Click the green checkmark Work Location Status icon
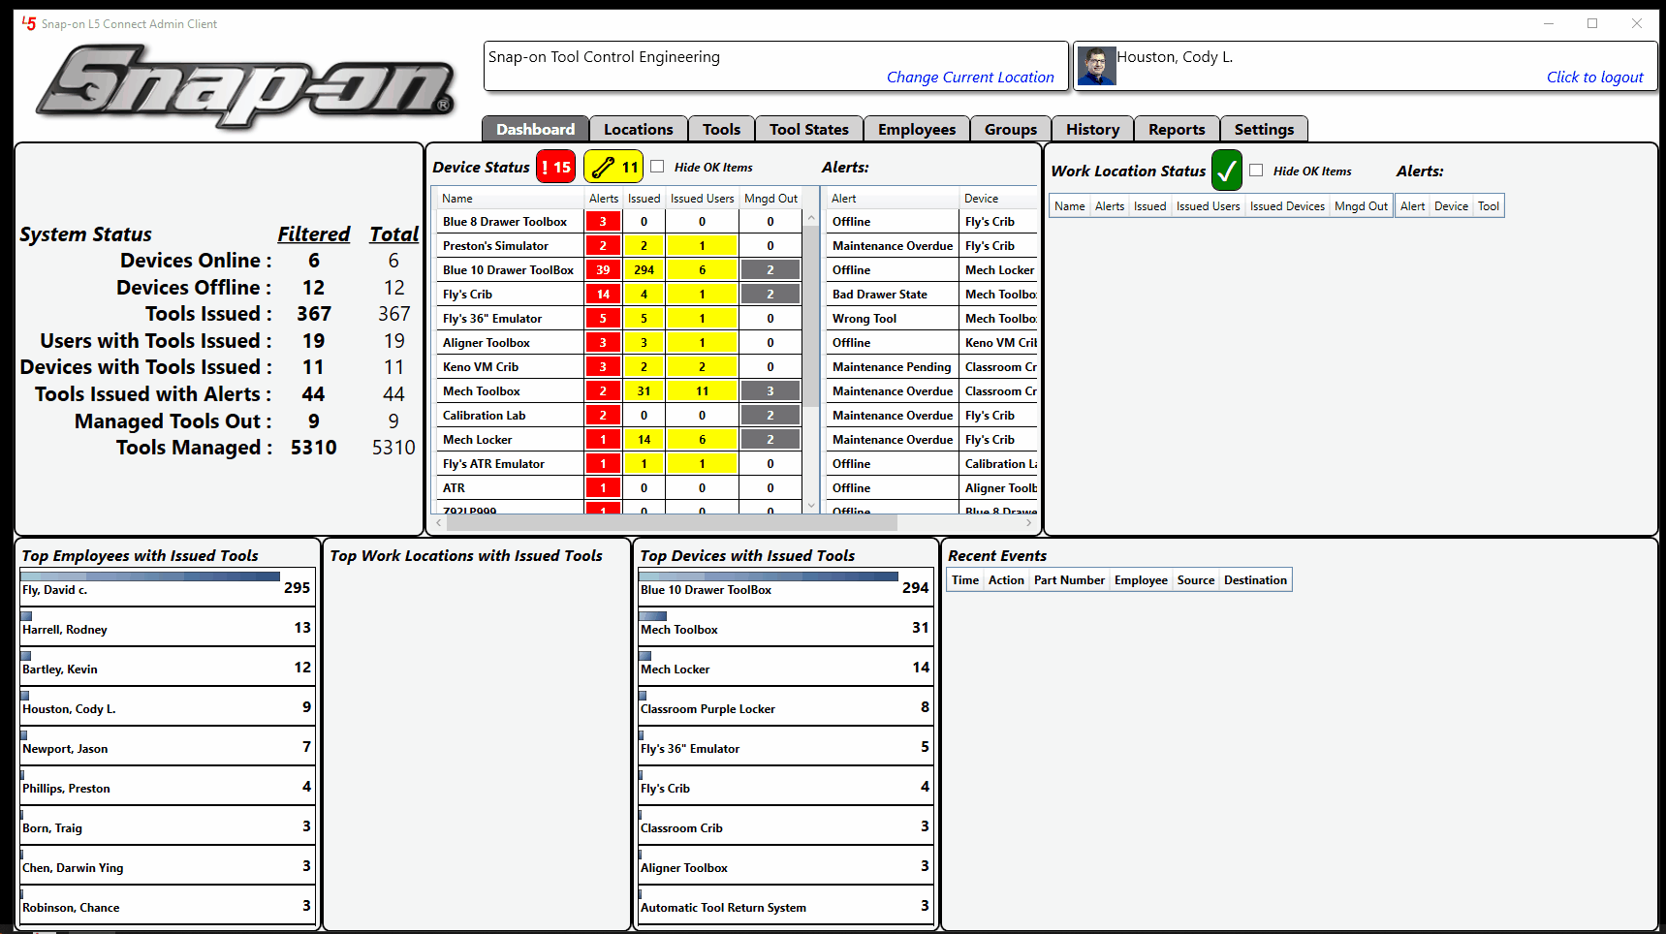This screenshot has width=1666, height=934. [x=1227, y=171]
